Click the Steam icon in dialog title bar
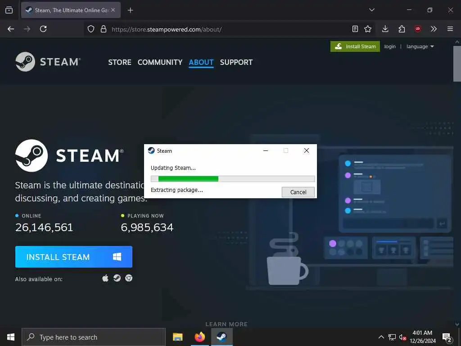The image size is (461, 346). (x=151, y=150)
